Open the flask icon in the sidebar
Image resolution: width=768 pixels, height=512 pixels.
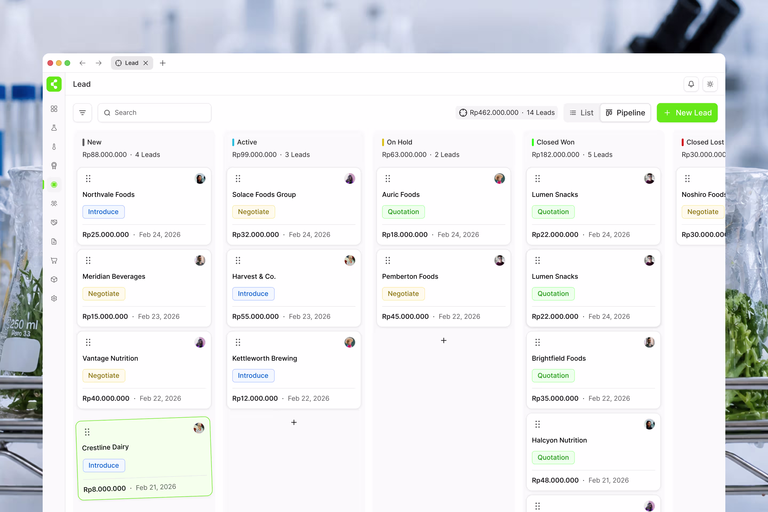(54, 128)
